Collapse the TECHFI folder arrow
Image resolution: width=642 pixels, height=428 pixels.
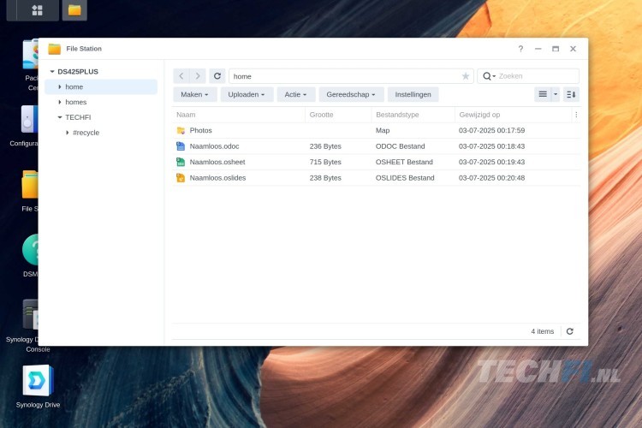[x=60, y=117]
